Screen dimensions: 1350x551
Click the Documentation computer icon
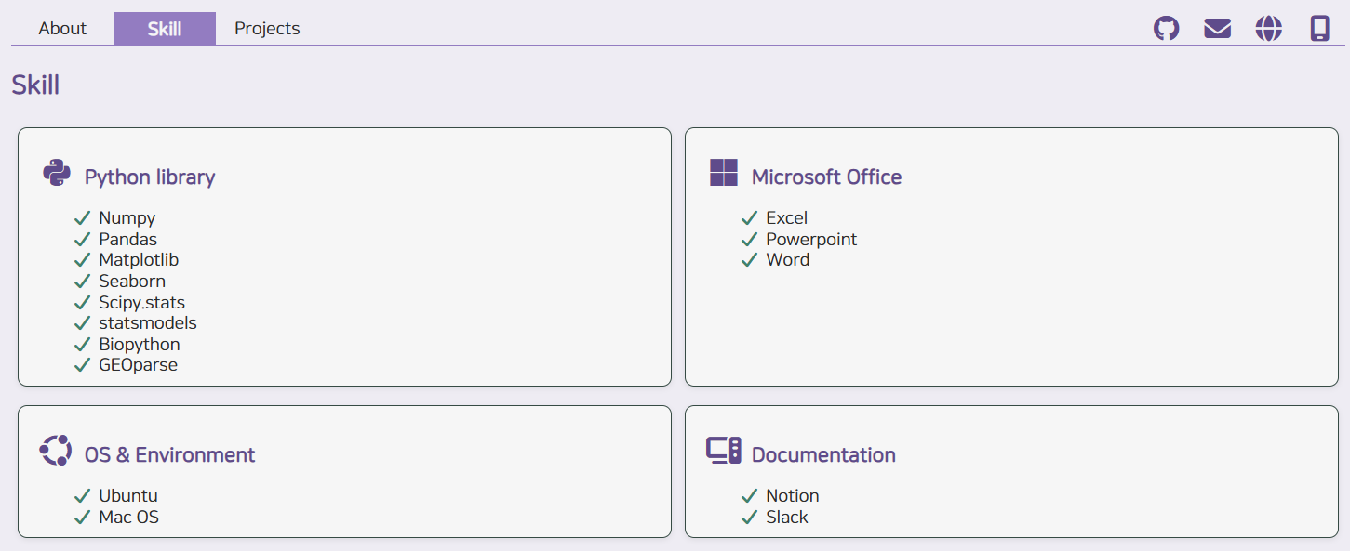click(723, 451)
